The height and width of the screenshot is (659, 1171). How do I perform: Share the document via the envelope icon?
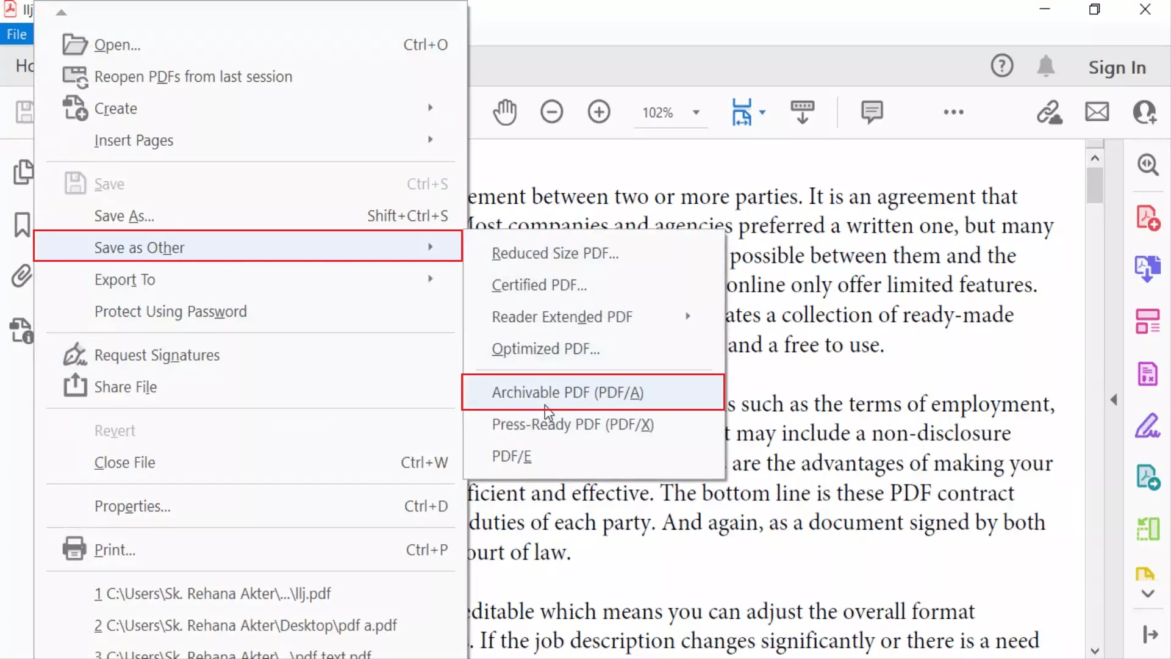(x=1097, y=112)
